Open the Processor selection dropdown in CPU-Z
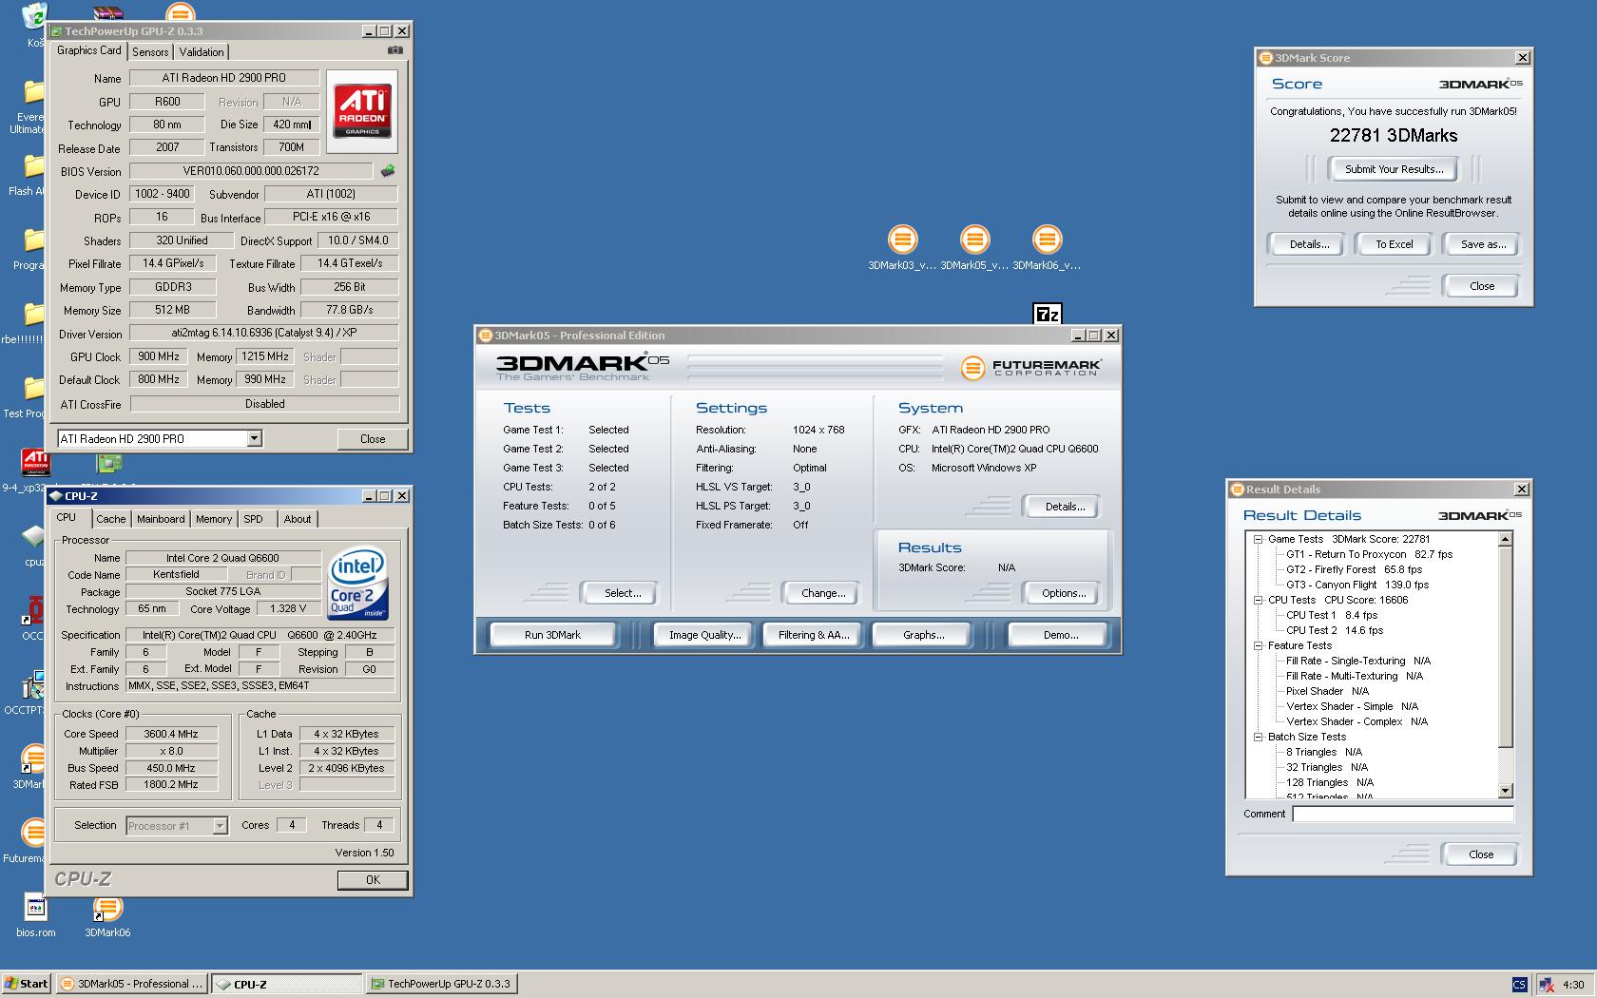 (x=220, y=825)
